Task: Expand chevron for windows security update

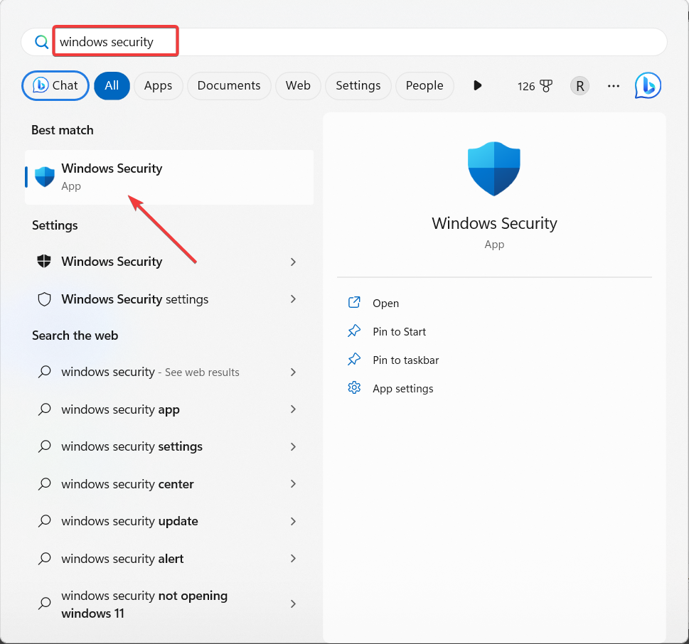Action: click(293, 522)
